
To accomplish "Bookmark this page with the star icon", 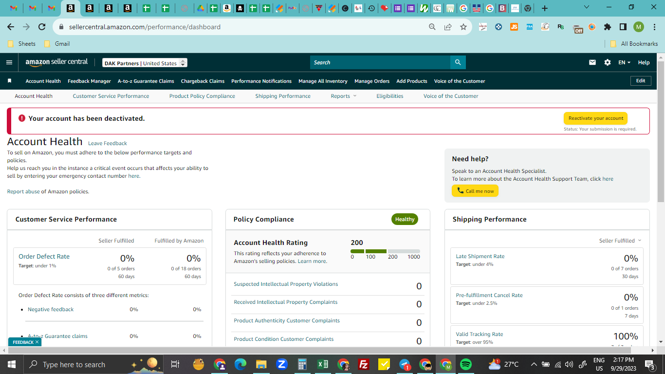I will pyautogui.click(x=463, y=27).
